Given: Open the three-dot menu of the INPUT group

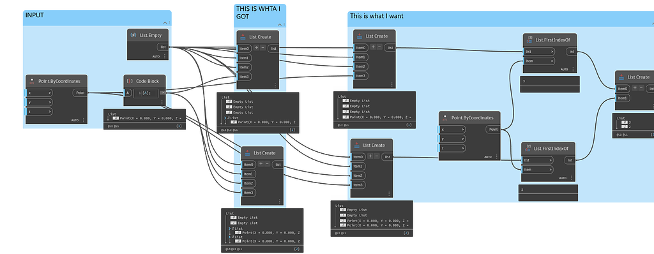Looking at the screenshot, I should point(170,22).
